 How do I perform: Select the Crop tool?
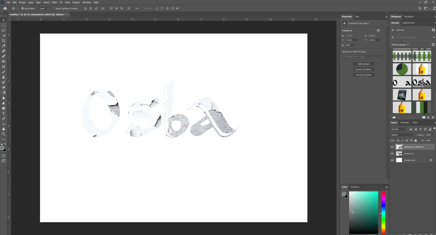[x=3, y=41]
